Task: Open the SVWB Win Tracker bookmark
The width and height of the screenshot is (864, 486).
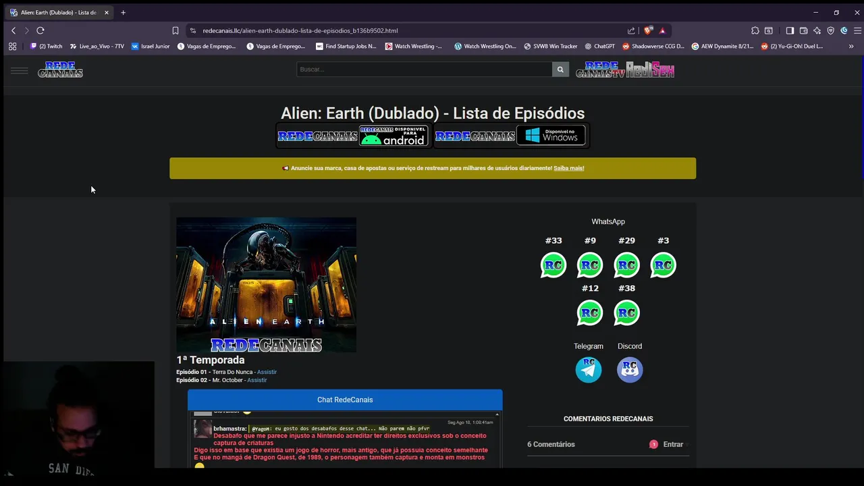Action: click(x=550, y=47)
